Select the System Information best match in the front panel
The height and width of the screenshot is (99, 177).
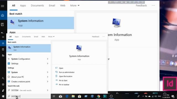click(28, 48)
